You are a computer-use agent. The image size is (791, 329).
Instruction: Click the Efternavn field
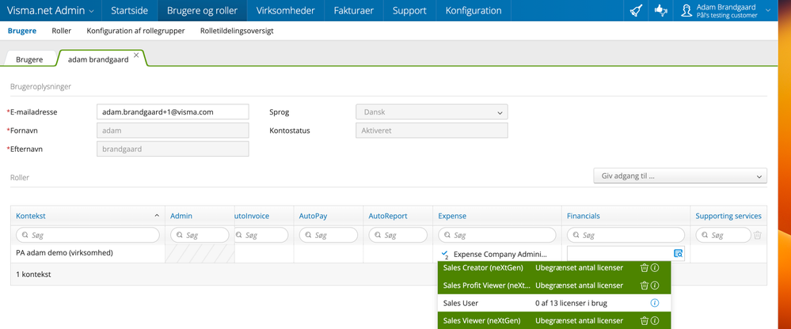pos(173,149)
